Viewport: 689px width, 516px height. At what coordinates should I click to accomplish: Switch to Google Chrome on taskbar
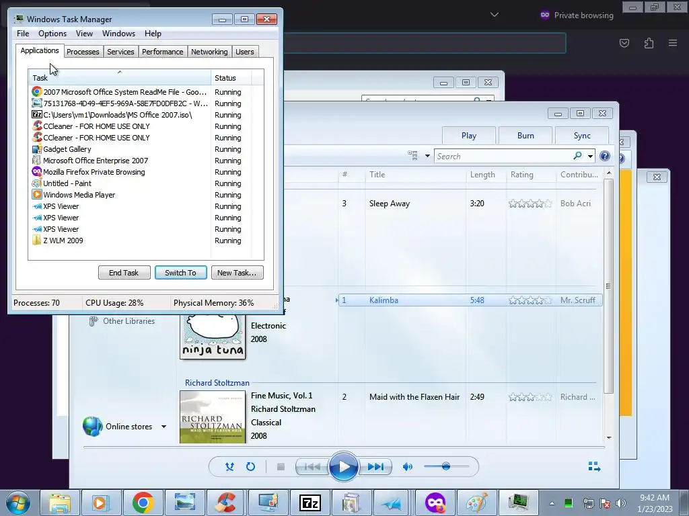tap(143, 503)
